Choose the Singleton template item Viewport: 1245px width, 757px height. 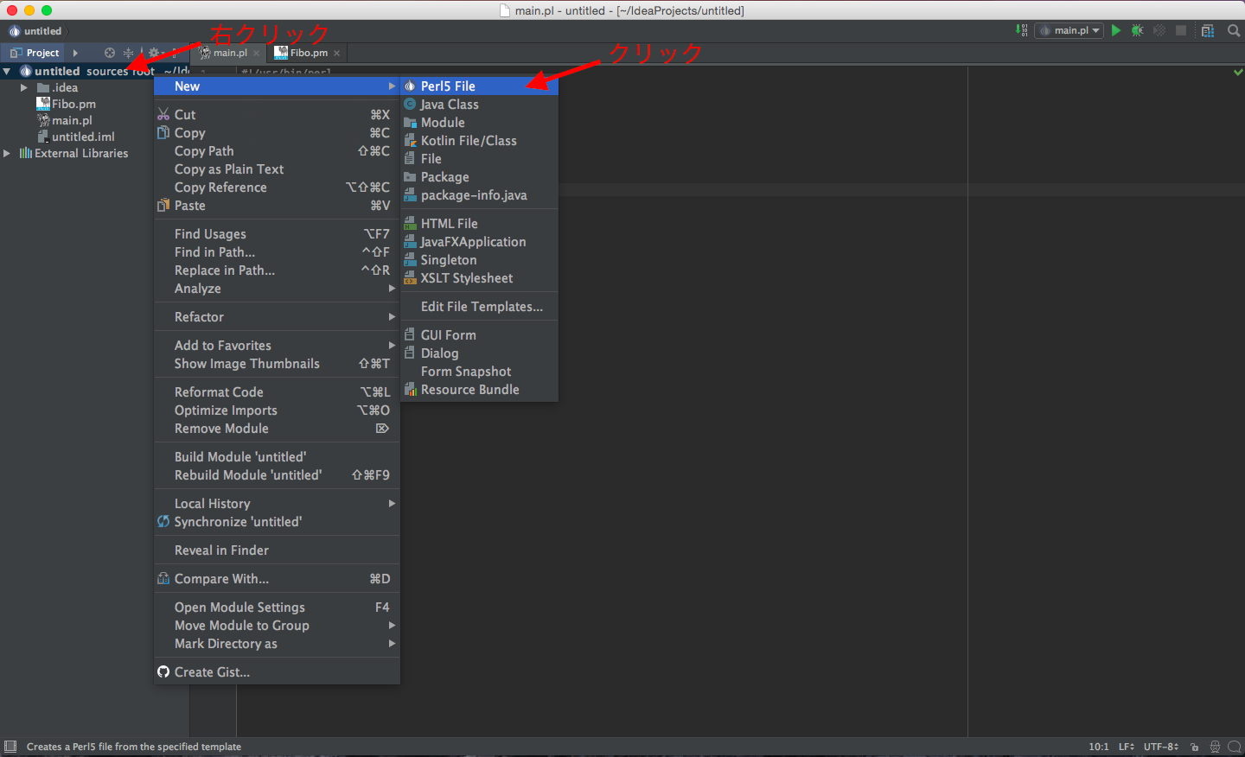[479, 260]
